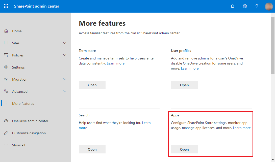Image resolution: width=275 pixels, height=162 pixels.
Task: Select More features nav item
Action: pos(23,104)
